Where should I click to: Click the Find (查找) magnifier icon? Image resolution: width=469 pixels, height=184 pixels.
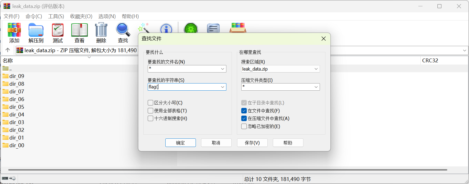123,30
